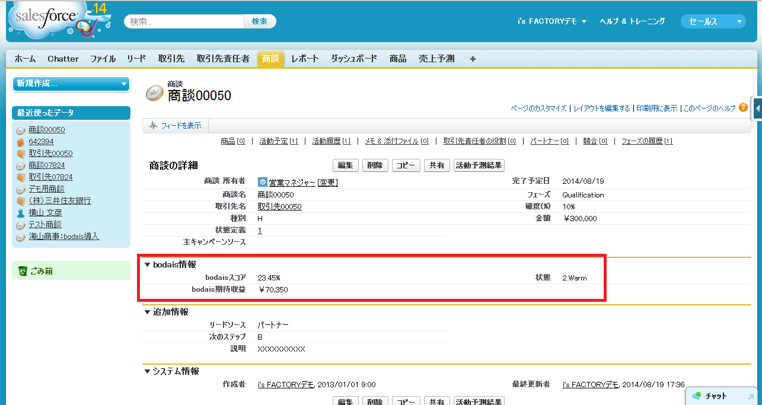Screen dimensions: 762x405
Task: Click the icon beside テスト商談
Action: (21, 225)
